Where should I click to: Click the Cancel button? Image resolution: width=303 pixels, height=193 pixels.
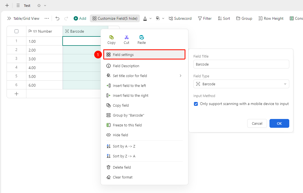point(257,123)
